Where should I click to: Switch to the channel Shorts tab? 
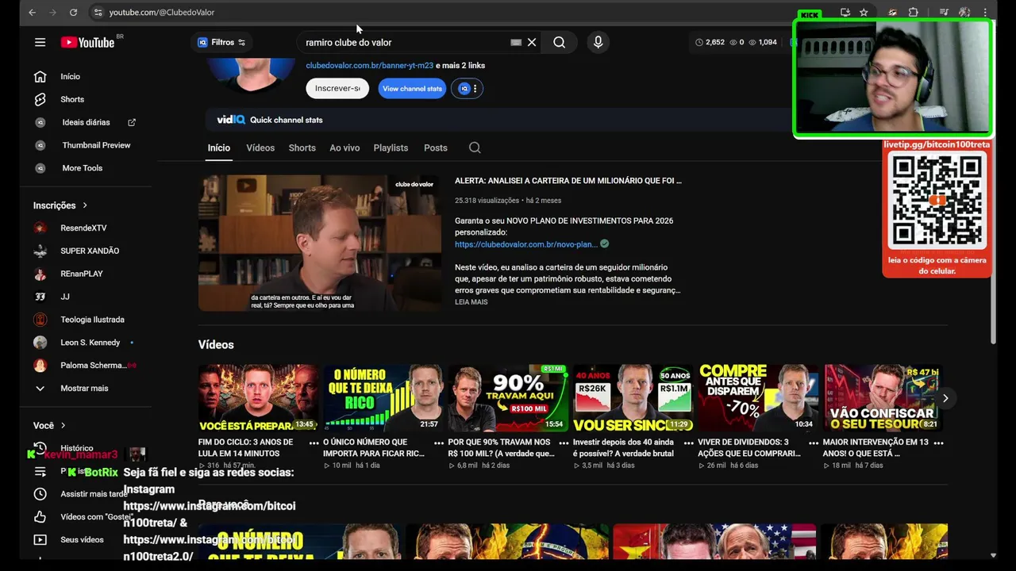coord(302,148)
